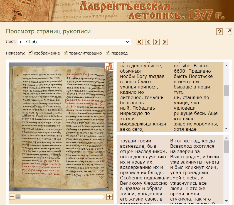The width and height of the screenshot is (234, 205).
Task: Go to the next manuscript leaf
Action: pos(156,42)
